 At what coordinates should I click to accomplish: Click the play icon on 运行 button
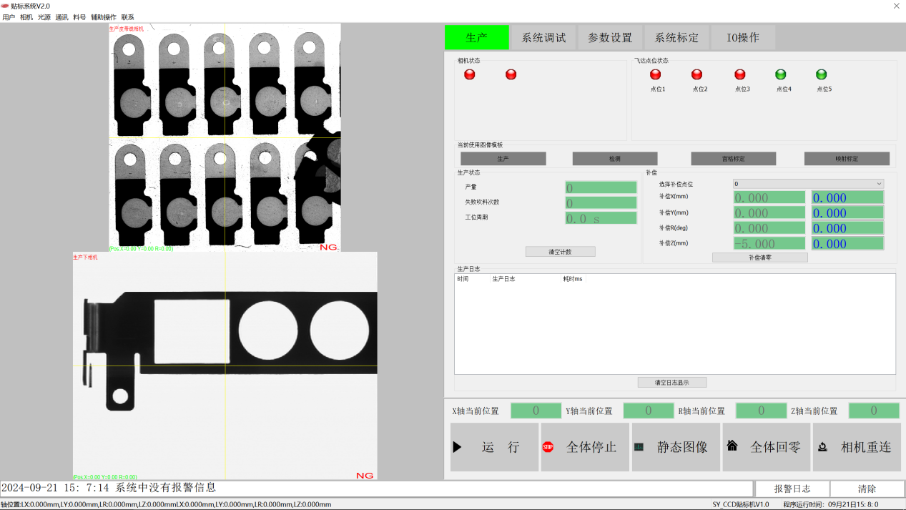[x=457, y=447]
